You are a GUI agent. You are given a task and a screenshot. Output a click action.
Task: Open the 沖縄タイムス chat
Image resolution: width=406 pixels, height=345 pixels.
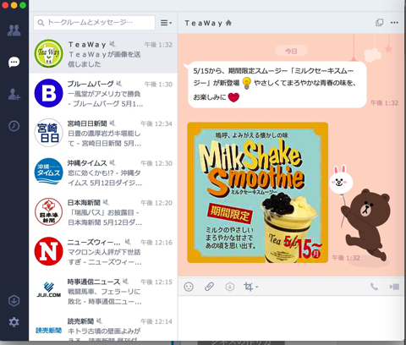click(103, 172)
